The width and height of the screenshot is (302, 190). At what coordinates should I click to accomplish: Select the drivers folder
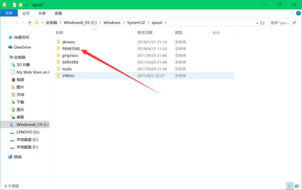tap(144, 42)
